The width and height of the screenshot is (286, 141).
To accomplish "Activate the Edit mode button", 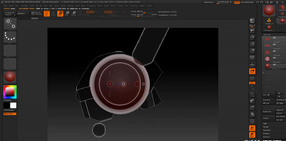I will coord(47,14).
